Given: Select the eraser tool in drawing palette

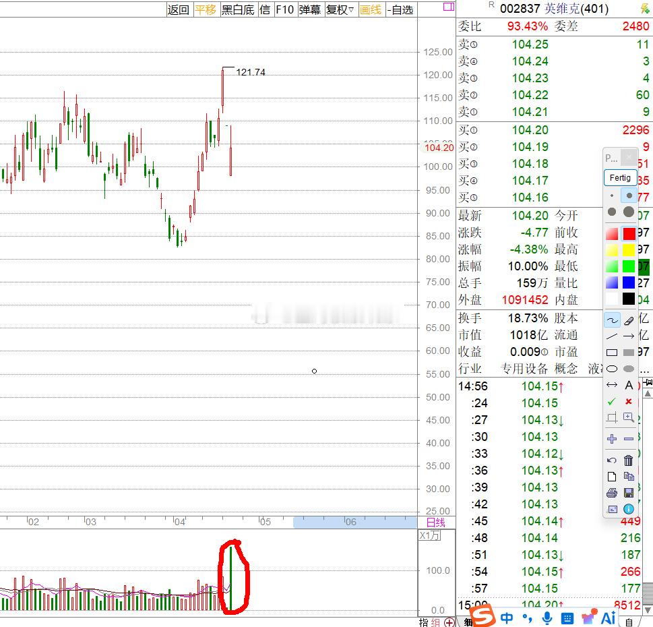Looking at the screenshot, I should tap(629, 320).
